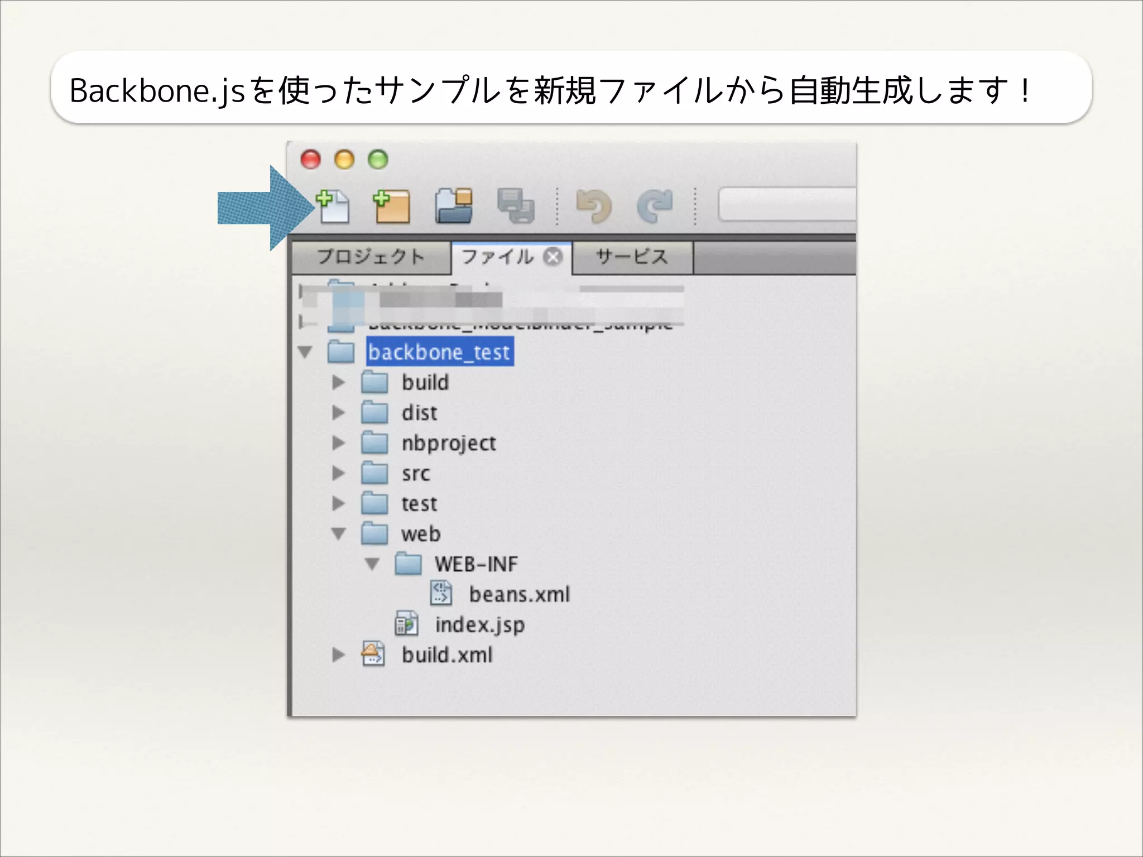Collapse the web folder node

click(x=339, y=534)
